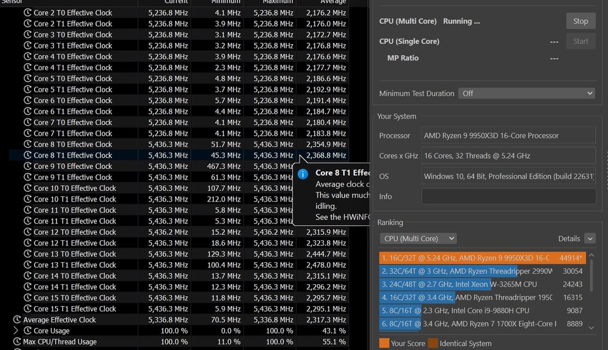Click the empty Info input field
This screenshot has height=350, width=608.
tap(508, 196)
